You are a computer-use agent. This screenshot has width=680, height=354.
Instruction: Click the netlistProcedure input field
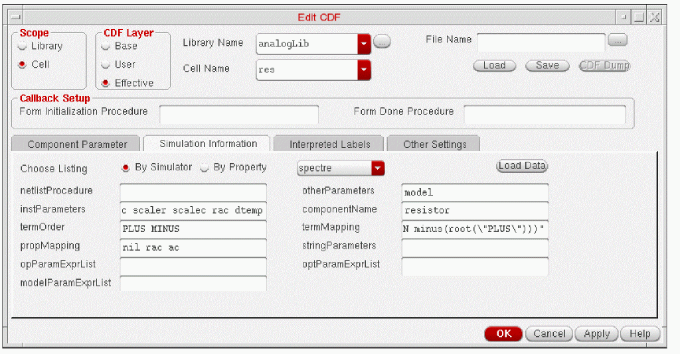point(193,192)
